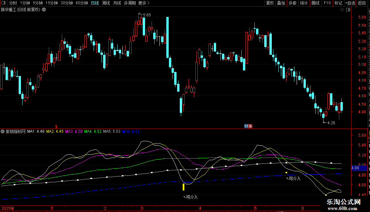
Task: Toggle the right side panel icon
Action: pyautogui.click(x=348, y=10)
